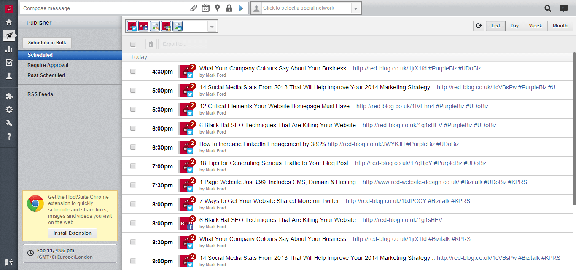Open timezone setting Europe/London box
Image resolution: width=576 pixels, height=270 pixels.
pyautogui.click(x=70, y=253)
